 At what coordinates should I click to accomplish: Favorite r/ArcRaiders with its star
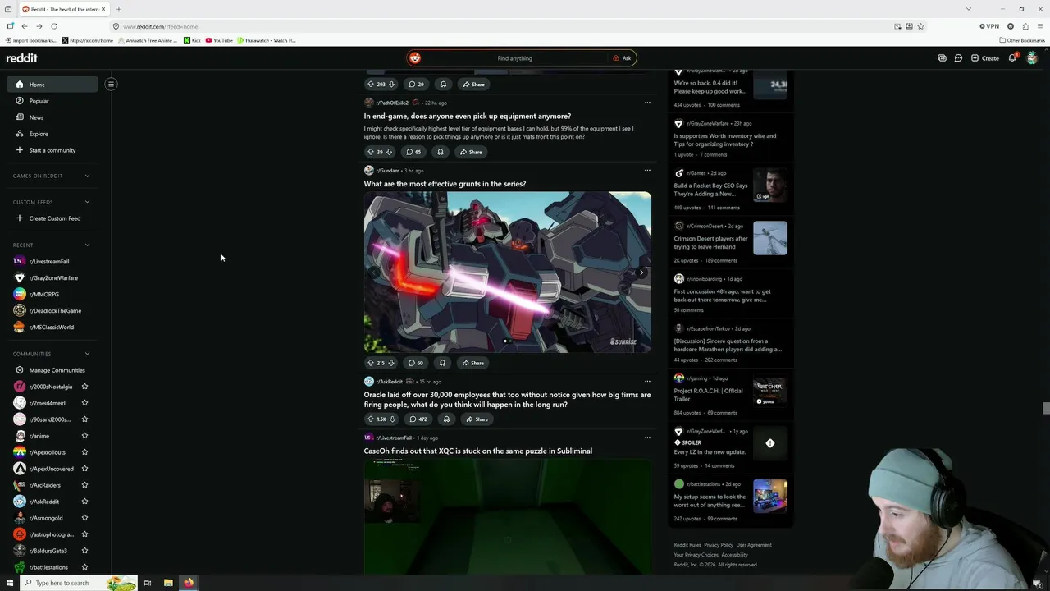[84, 485]
